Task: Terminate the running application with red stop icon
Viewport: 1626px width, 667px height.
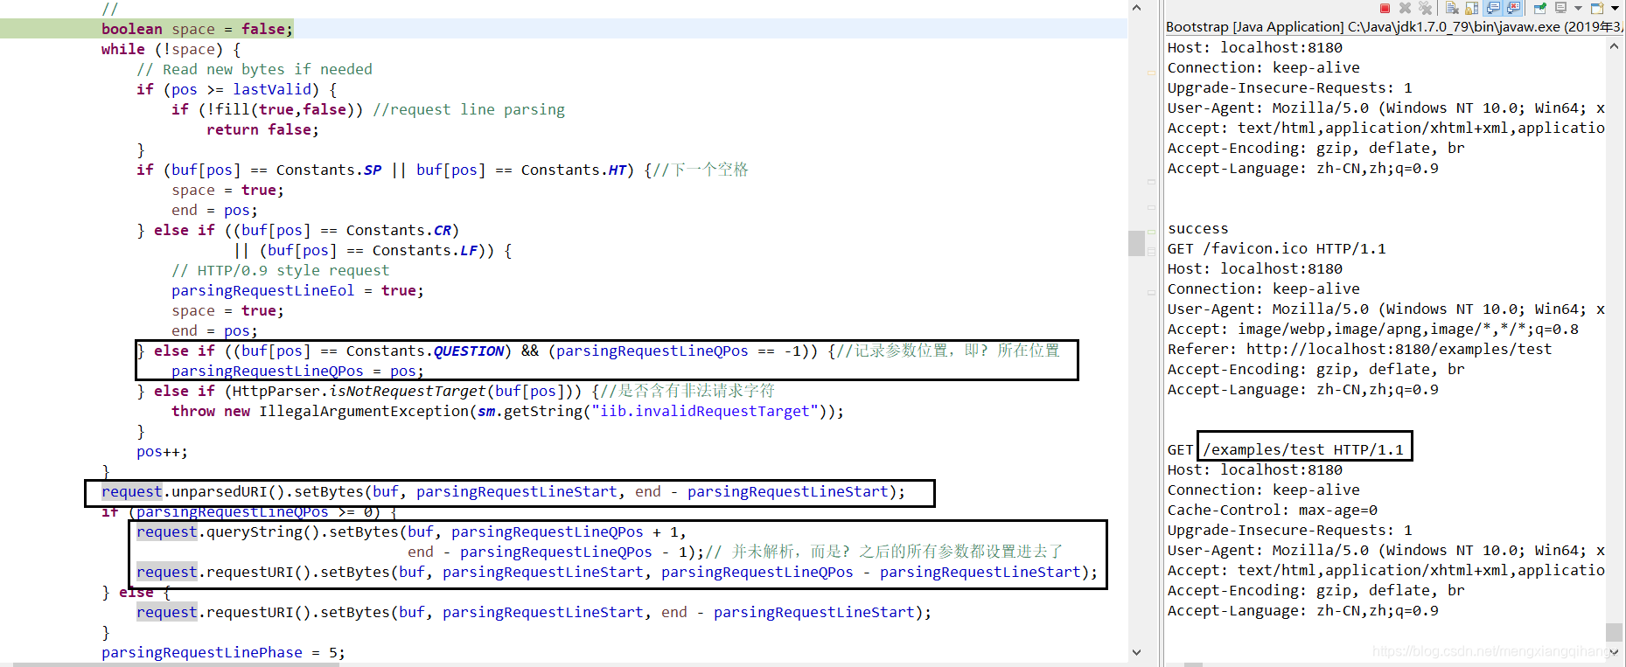Action: [1385, 8]
